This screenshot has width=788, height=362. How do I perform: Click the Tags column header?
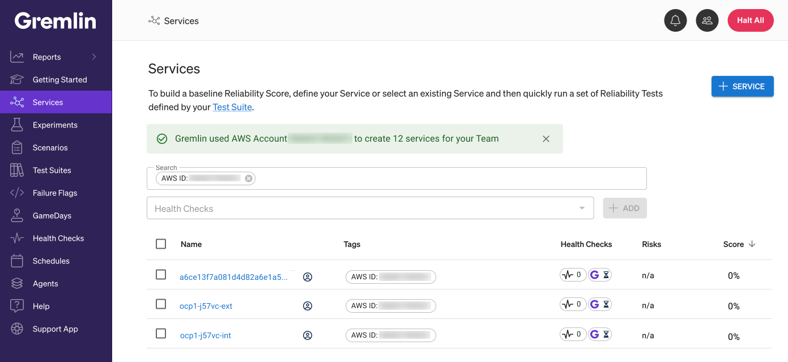click(x=352, y=244)
